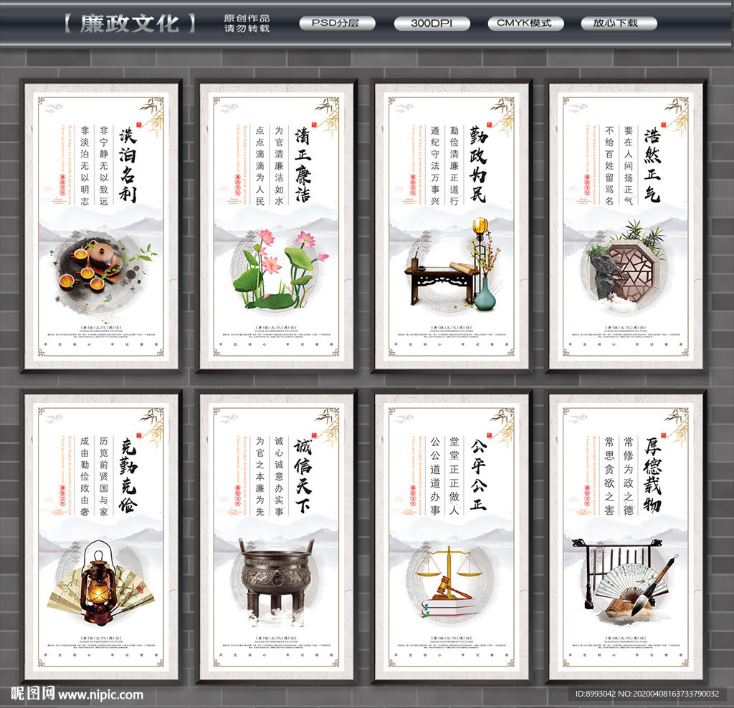Select the 点点滴滴为人民 verse line

tap(259, 165)
